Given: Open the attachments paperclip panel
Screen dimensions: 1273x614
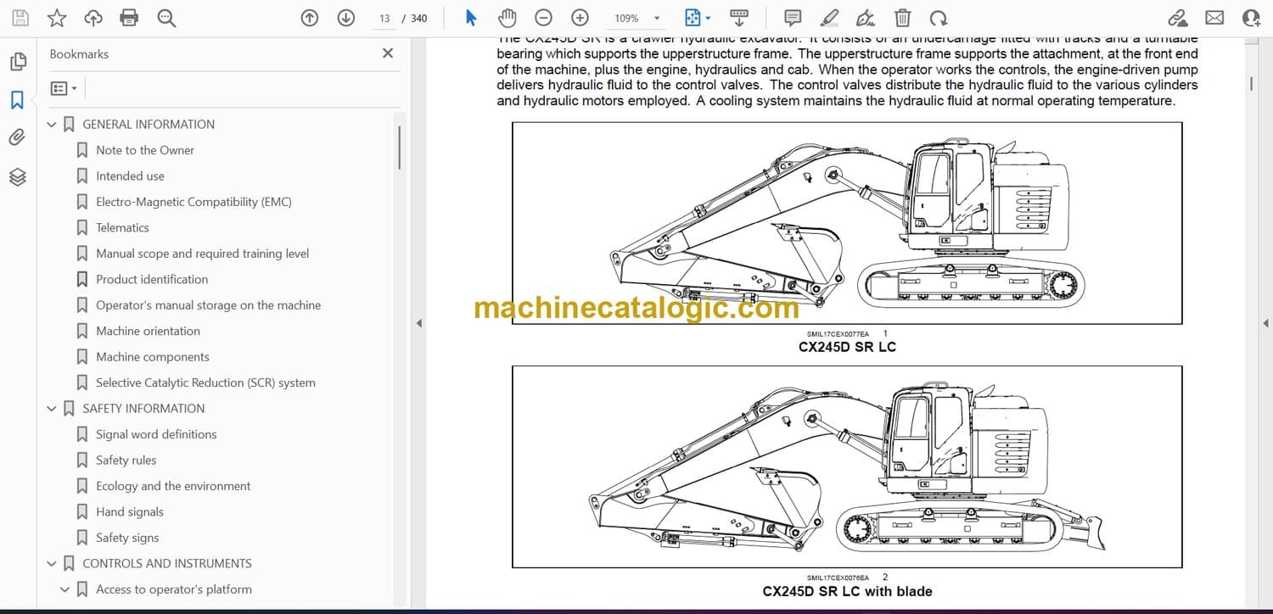Looking at the screenshot, I should (17, 137).
